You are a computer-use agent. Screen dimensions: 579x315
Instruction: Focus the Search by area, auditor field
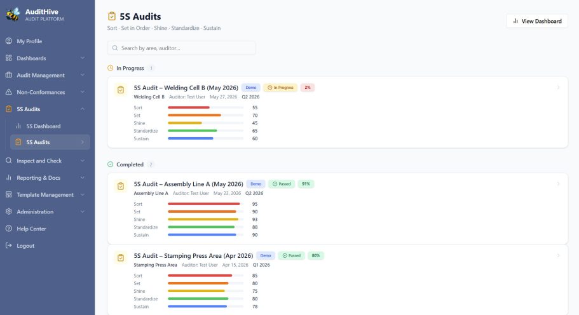(181, 48)
